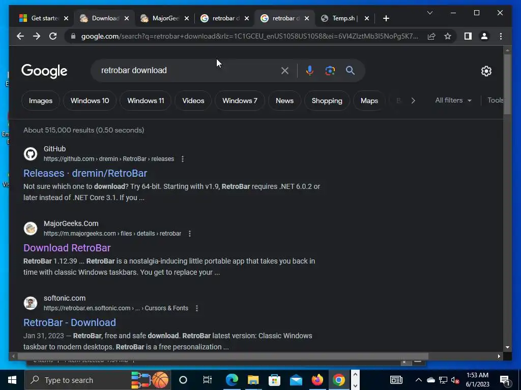Go back to previous page
Image resolution: width=521 pixels, height=390 pixels.
coord(20,36)
